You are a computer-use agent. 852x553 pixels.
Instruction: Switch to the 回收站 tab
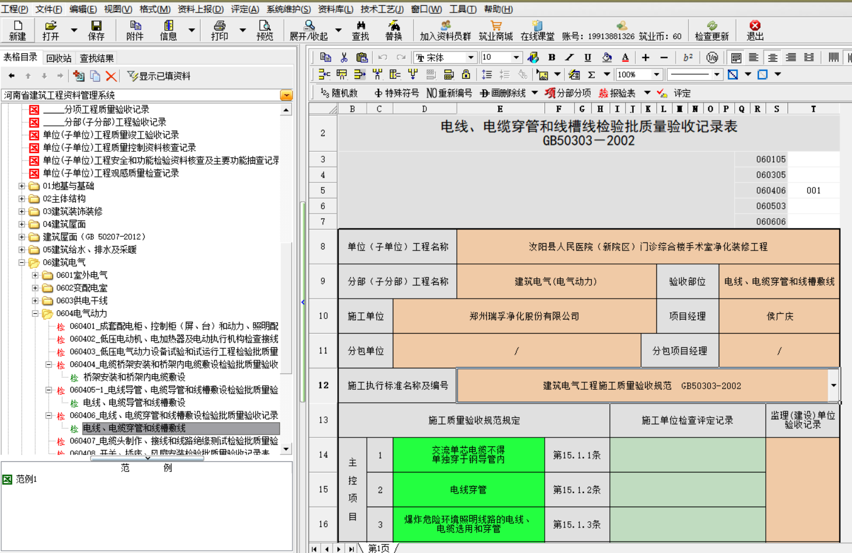pyautogui.click(x=58, y=58)
